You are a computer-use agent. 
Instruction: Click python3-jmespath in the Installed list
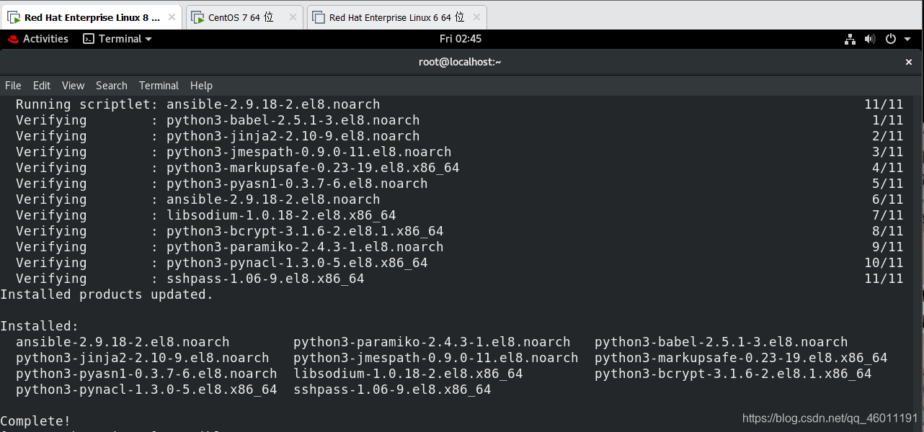(x=436, y=358)
